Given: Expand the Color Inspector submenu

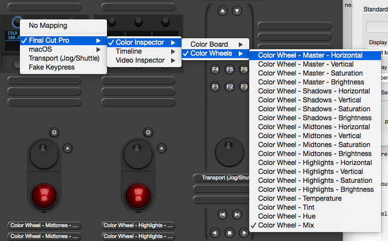Looking at the screenshot, I should click(144, 43).
